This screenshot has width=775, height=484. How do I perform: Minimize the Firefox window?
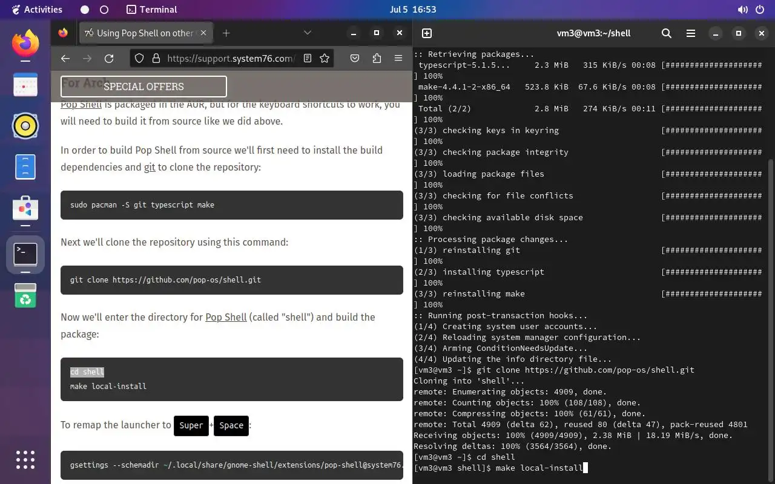[x=354, y=33]
